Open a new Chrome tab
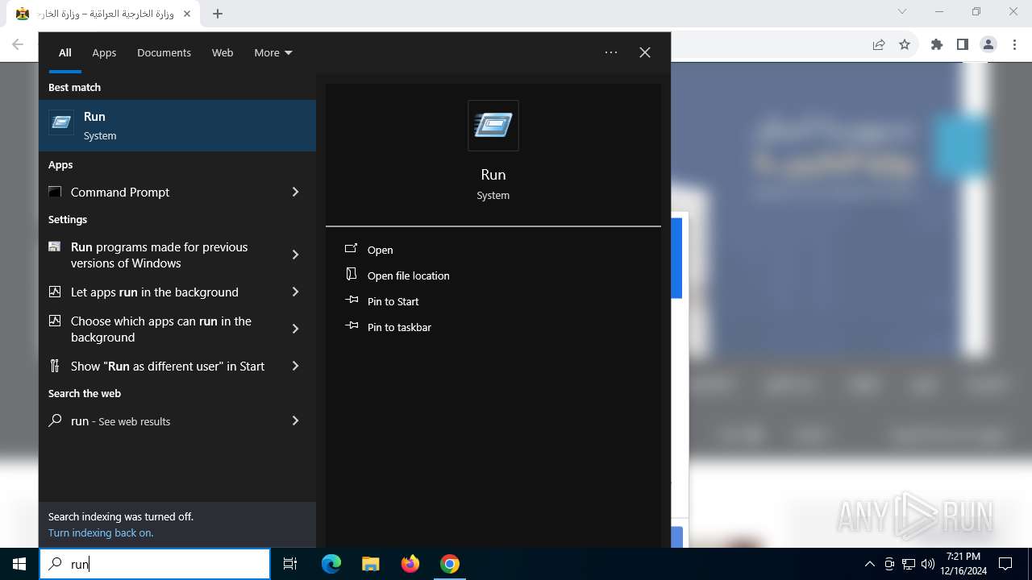The image size is (1032, 580). pyautogui.click(x=218, y=14)
